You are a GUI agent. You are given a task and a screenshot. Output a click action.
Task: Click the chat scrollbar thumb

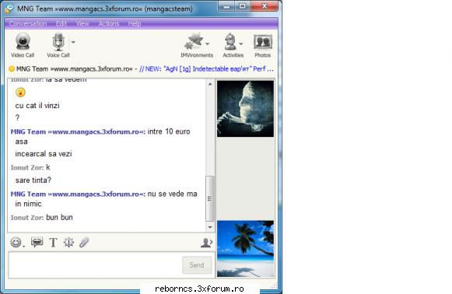209,198
